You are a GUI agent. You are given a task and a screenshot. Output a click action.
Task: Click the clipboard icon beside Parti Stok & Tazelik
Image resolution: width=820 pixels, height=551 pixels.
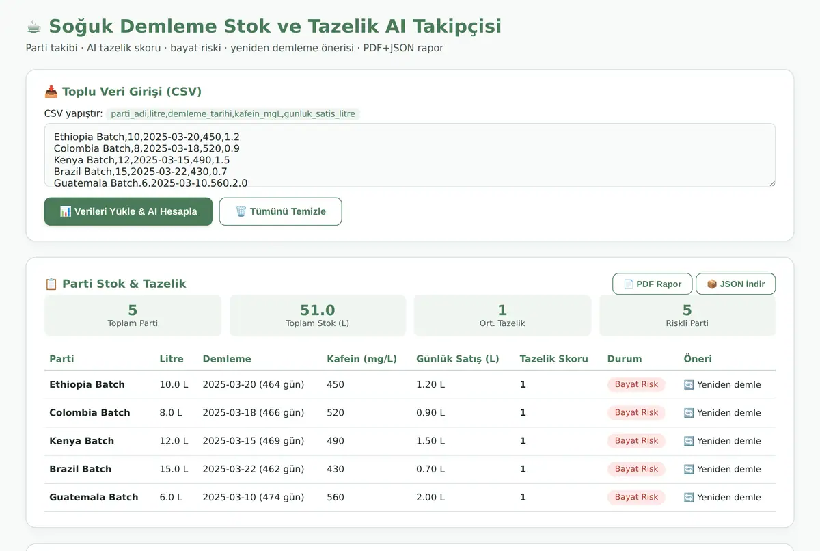click(x=51, y=284)
